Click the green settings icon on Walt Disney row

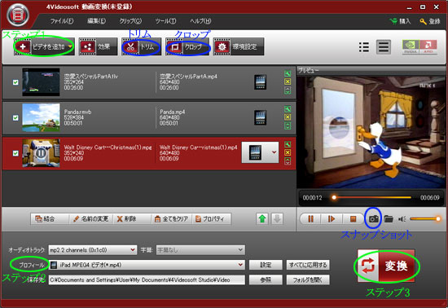pos(288,144)
